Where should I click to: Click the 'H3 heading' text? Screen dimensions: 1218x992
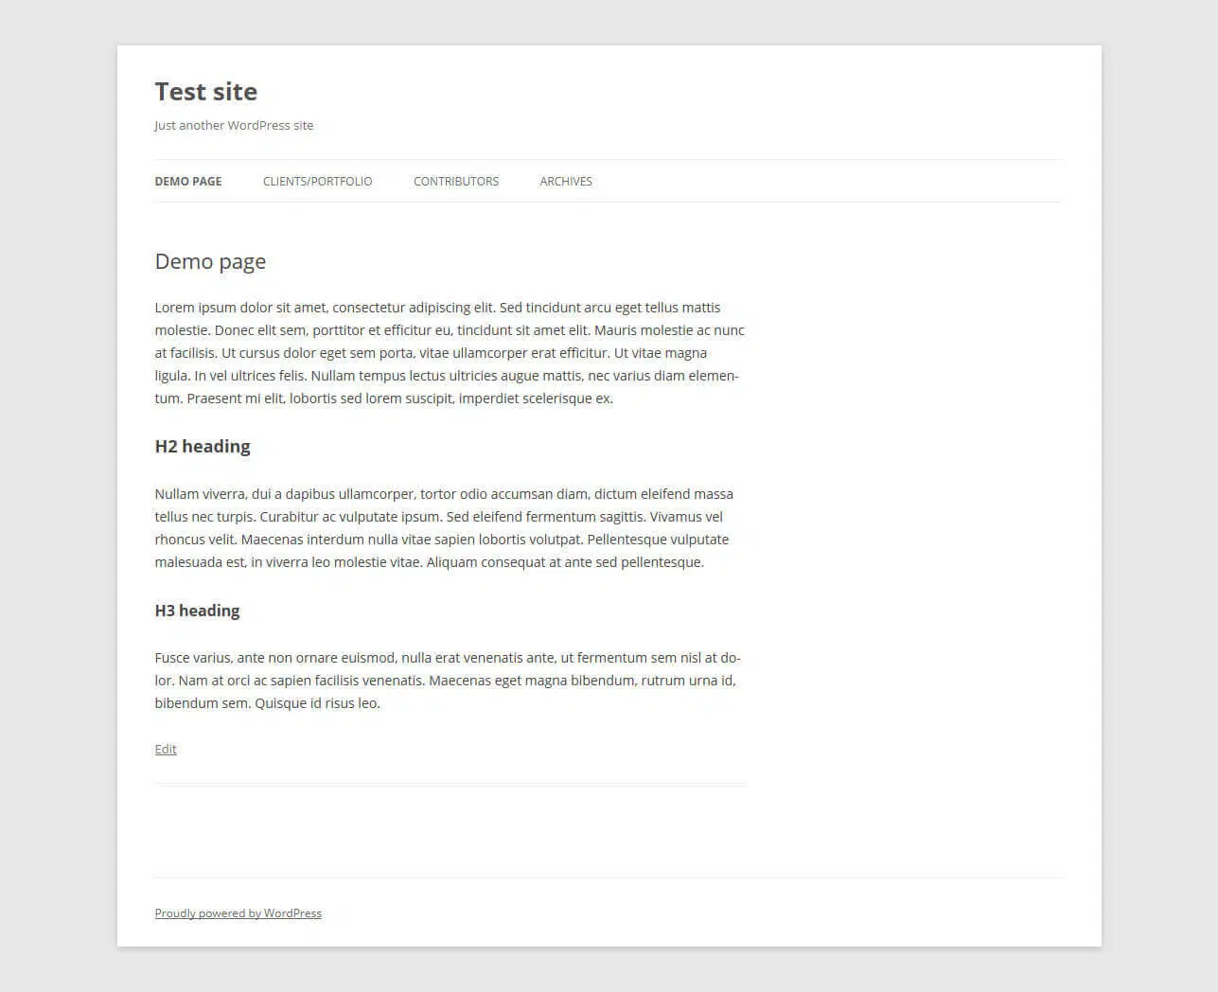pos(197,611)
